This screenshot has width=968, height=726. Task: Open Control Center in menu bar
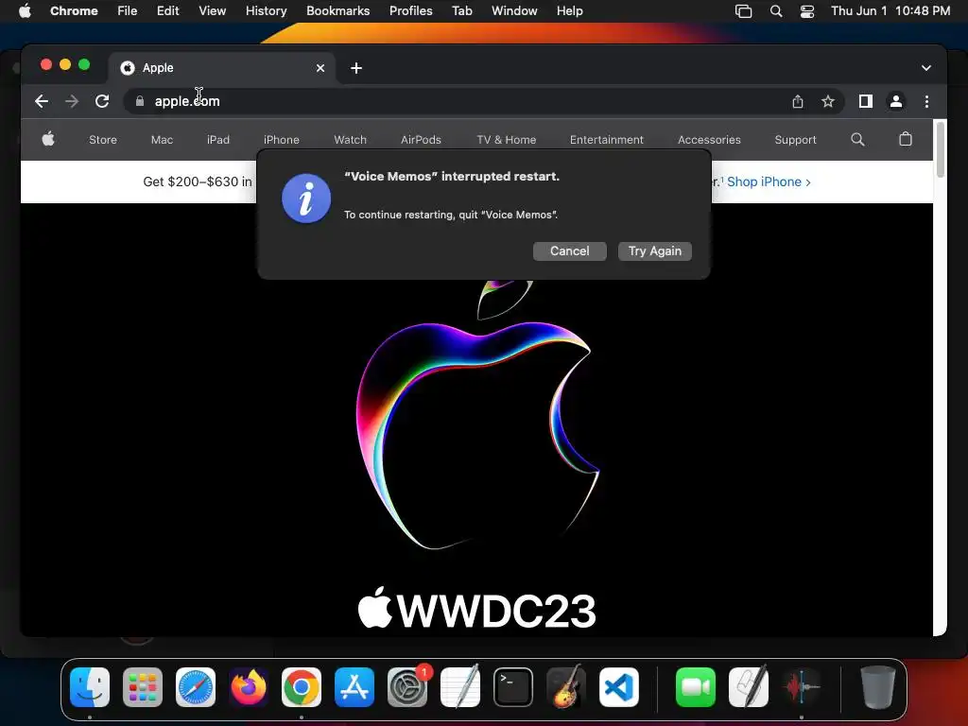tap(807, 11)
